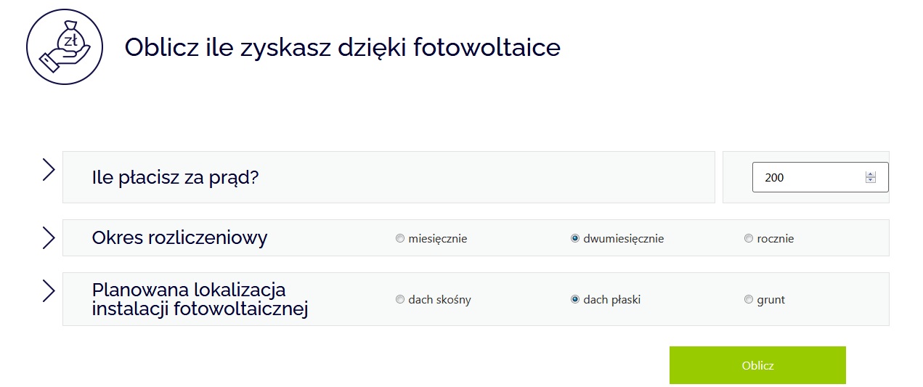
Task: Choose the 'dach płaski' radio option
Action: (575, 299)
